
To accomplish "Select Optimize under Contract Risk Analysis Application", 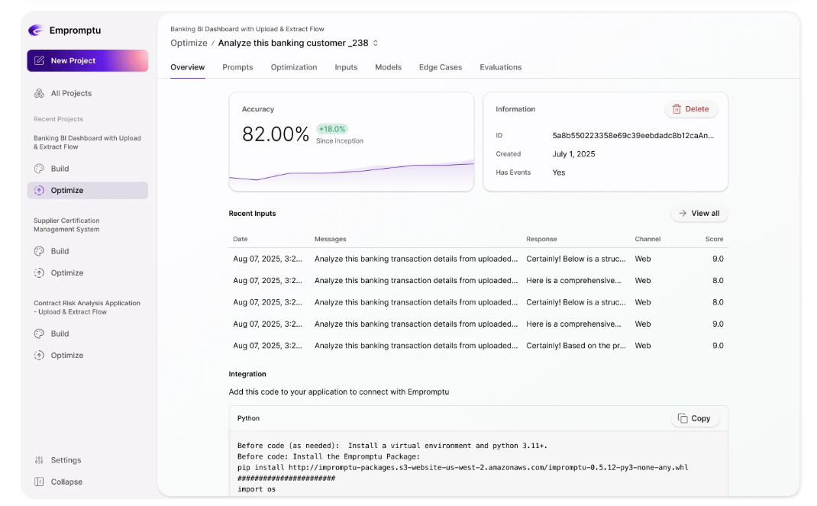I will point(66,355).
